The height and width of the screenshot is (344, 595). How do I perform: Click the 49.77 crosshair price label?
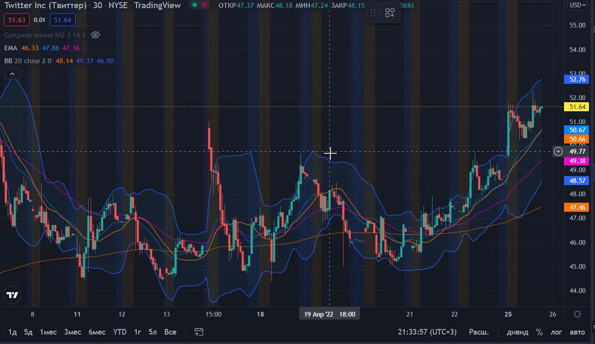click(577, 151)
